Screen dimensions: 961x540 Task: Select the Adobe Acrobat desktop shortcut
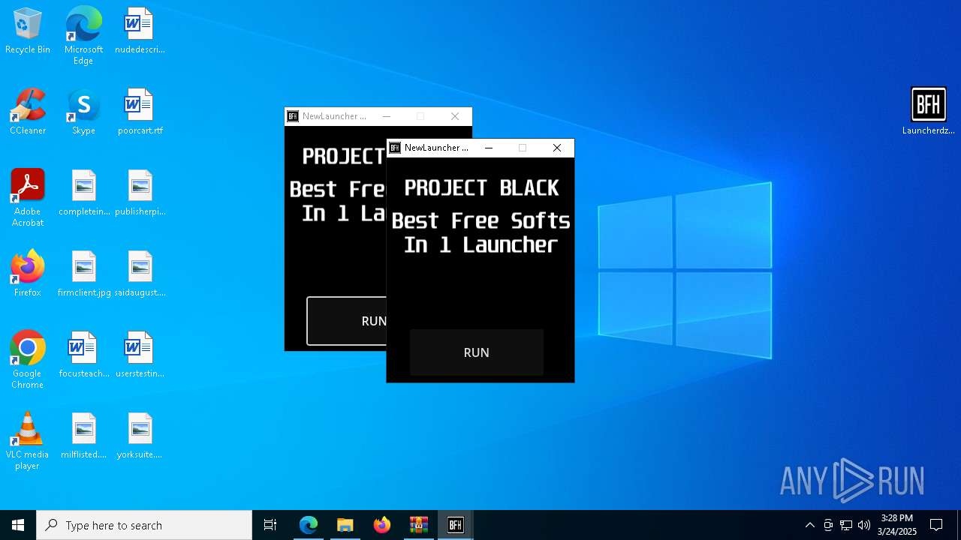(x=28, y=198)
